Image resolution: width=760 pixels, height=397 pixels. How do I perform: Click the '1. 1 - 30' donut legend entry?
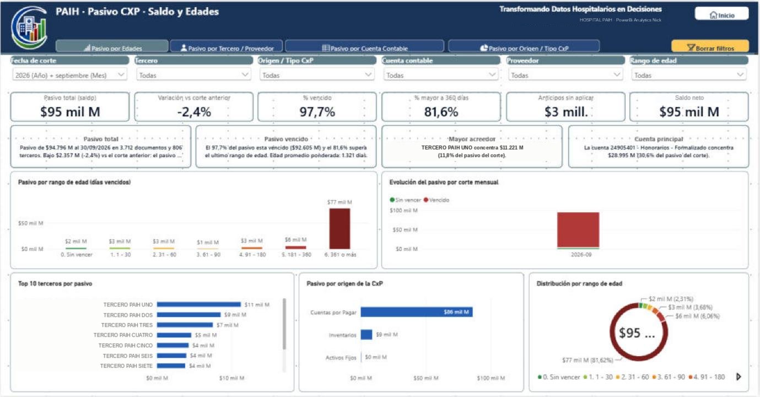pos(597,377)
